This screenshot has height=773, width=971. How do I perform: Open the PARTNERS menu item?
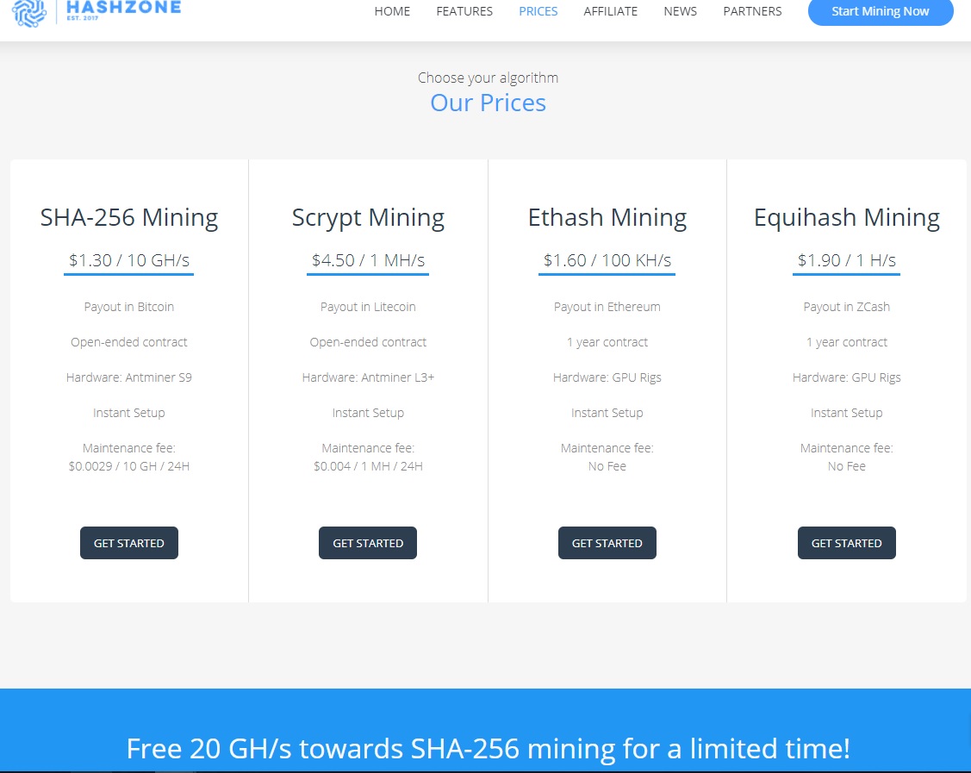752,11
